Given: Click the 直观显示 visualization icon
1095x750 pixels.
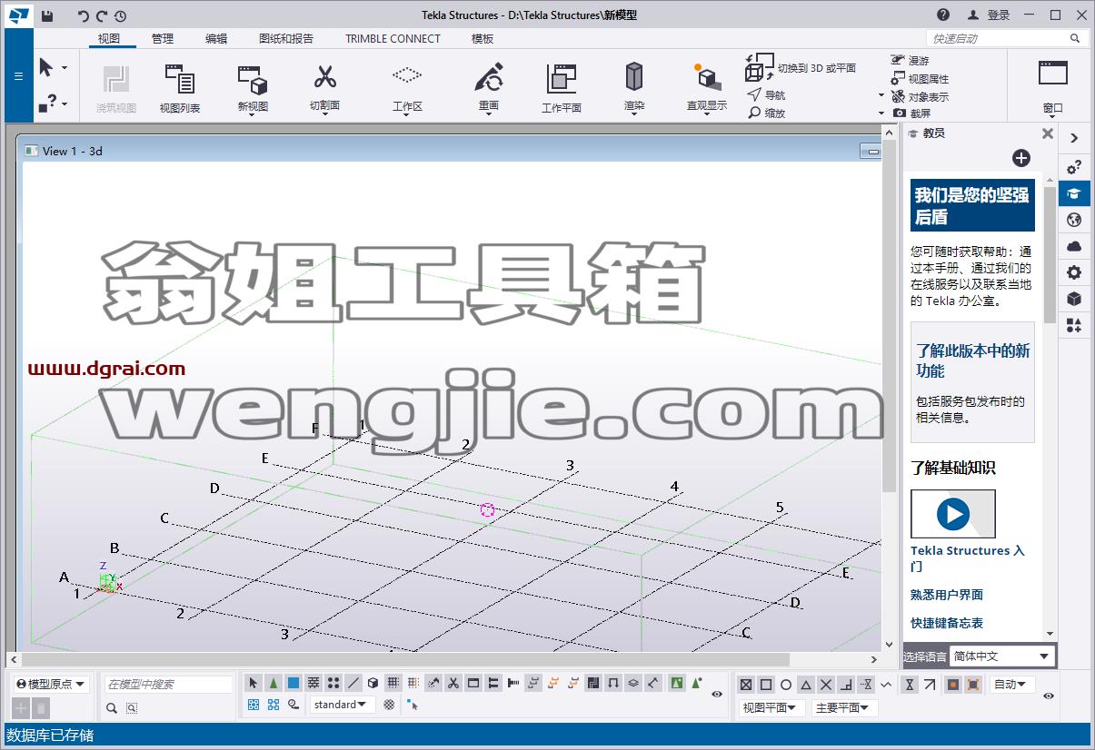Looking at the screenshot, I should pos(706,77).
